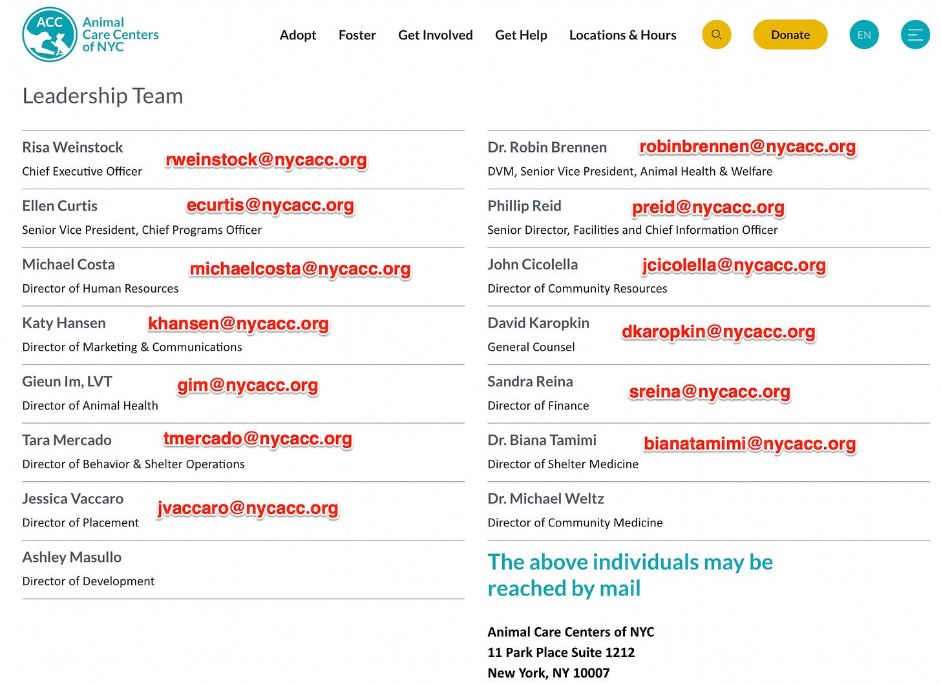Screen dimensions: 941x684
Task: Click the ACC logo icon
Action: coord(50,35)
